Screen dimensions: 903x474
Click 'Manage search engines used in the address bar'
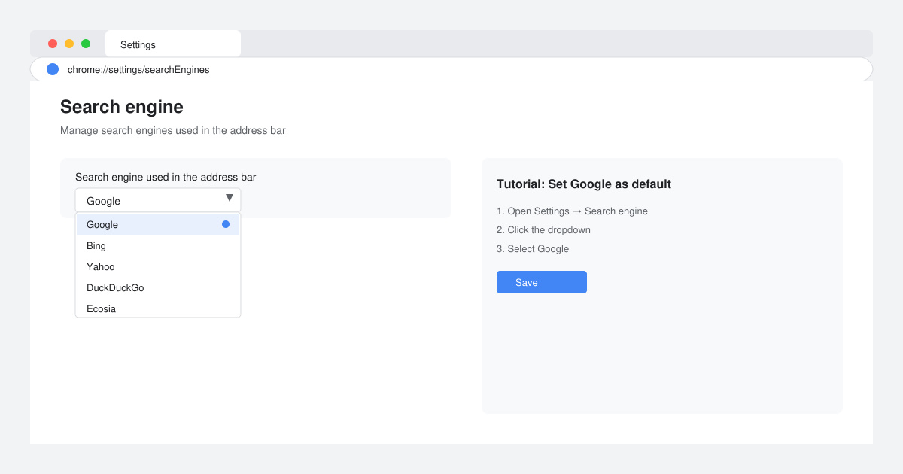point(173,130)
